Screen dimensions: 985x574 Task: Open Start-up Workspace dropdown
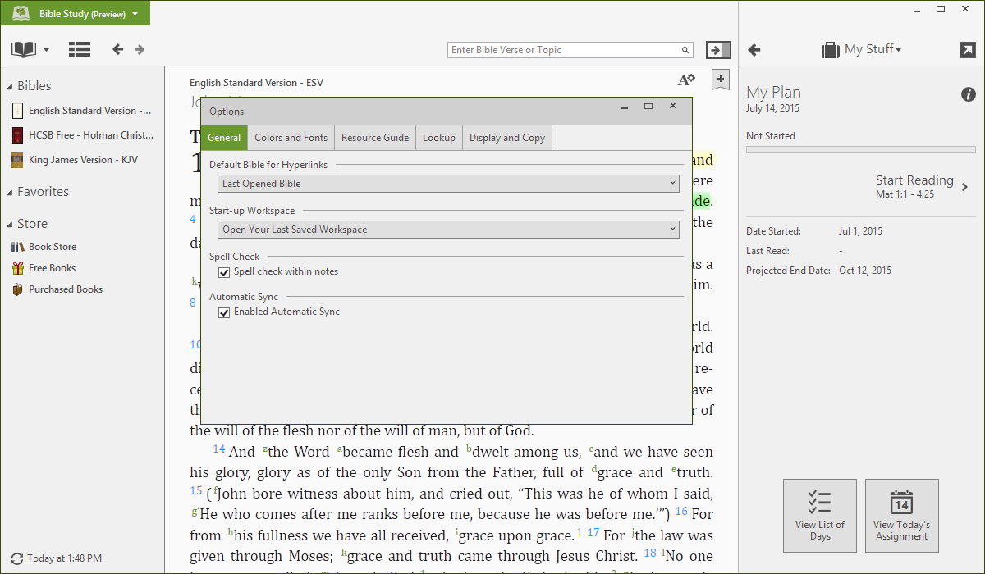[448, 230]
